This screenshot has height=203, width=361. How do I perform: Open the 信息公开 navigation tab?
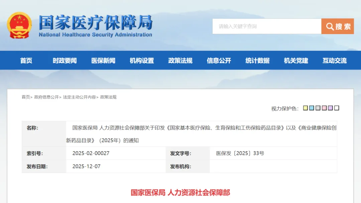coord(219,61)
